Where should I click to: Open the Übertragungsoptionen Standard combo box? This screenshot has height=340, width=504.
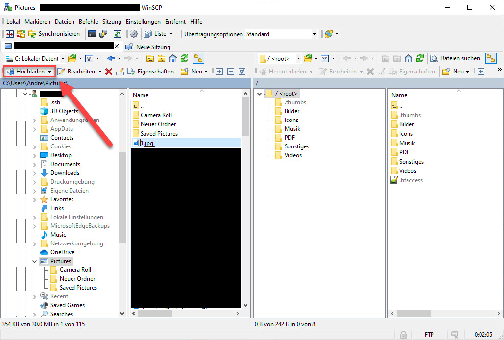click(281, 34)
